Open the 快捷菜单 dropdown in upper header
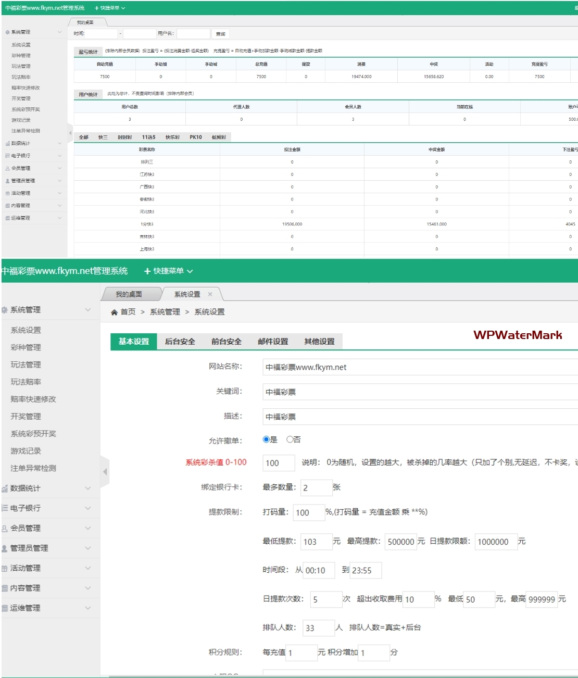The height and width of the screenshot is (678, 578). (110, 8)
